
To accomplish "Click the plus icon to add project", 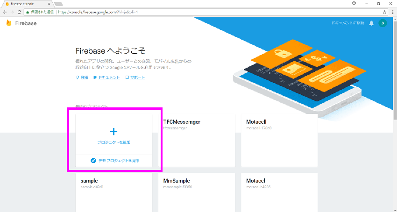I will click(113, 132).
